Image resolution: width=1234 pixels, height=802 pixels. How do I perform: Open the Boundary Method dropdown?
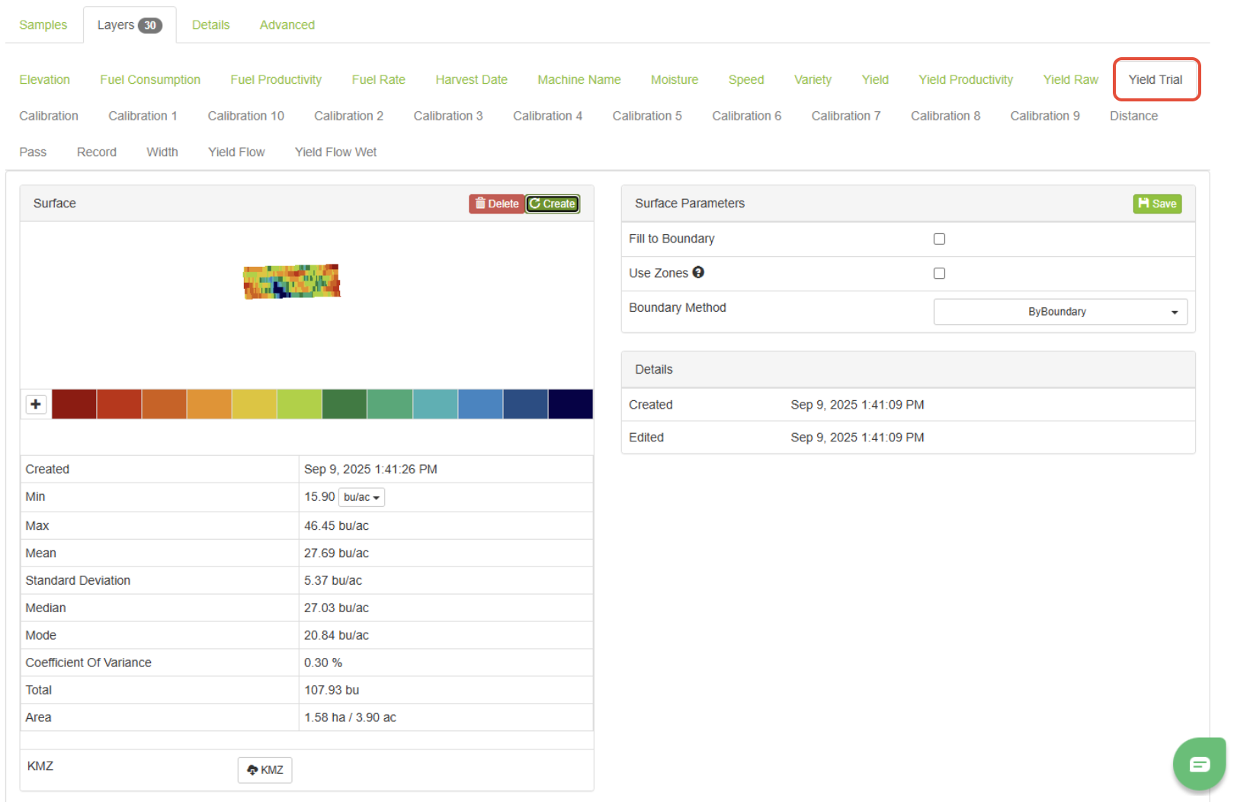click(x=1059, y=312)
